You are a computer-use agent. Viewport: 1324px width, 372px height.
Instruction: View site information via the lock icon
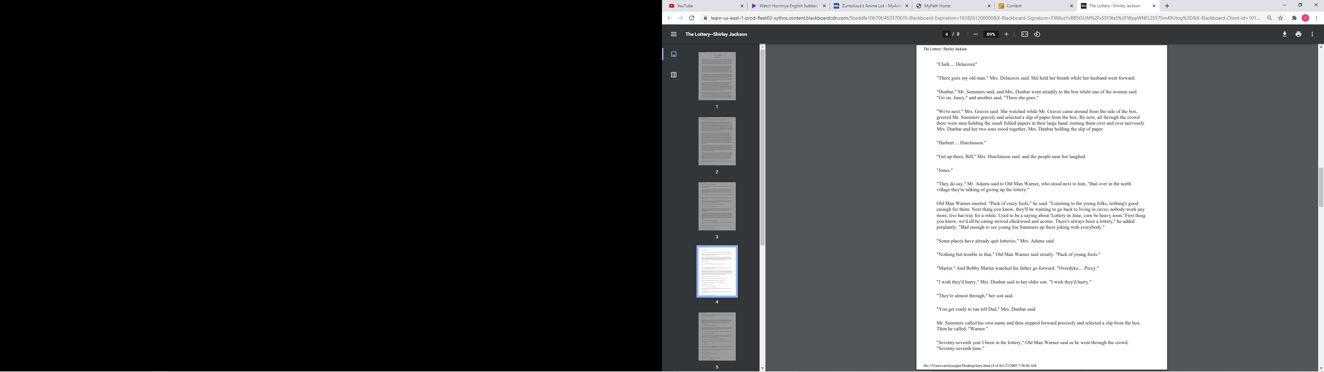[x=705, y=18]
